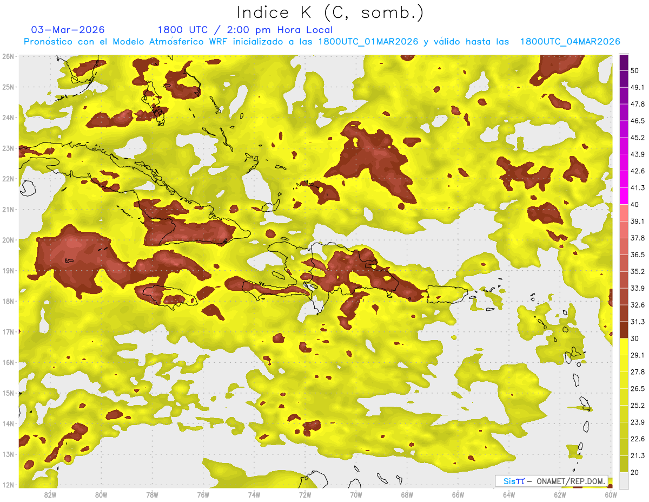The width and height of the screenshot is (649, 502).
Task: Click the '1800 UTC / 2:00 pm Hora Local' text
Action: click(245, 30)
